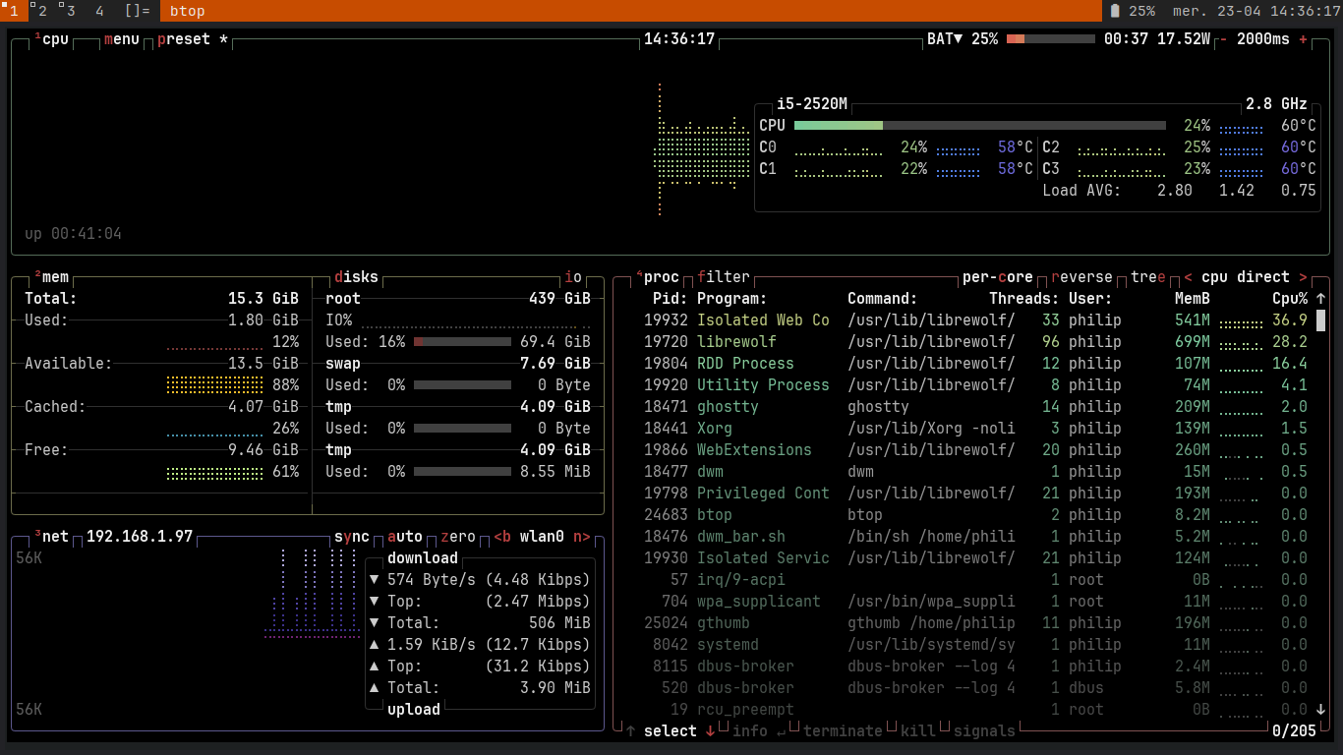1343x755 pixels.
Task: Decrease update interval with minus sign
Action: 1223,39
